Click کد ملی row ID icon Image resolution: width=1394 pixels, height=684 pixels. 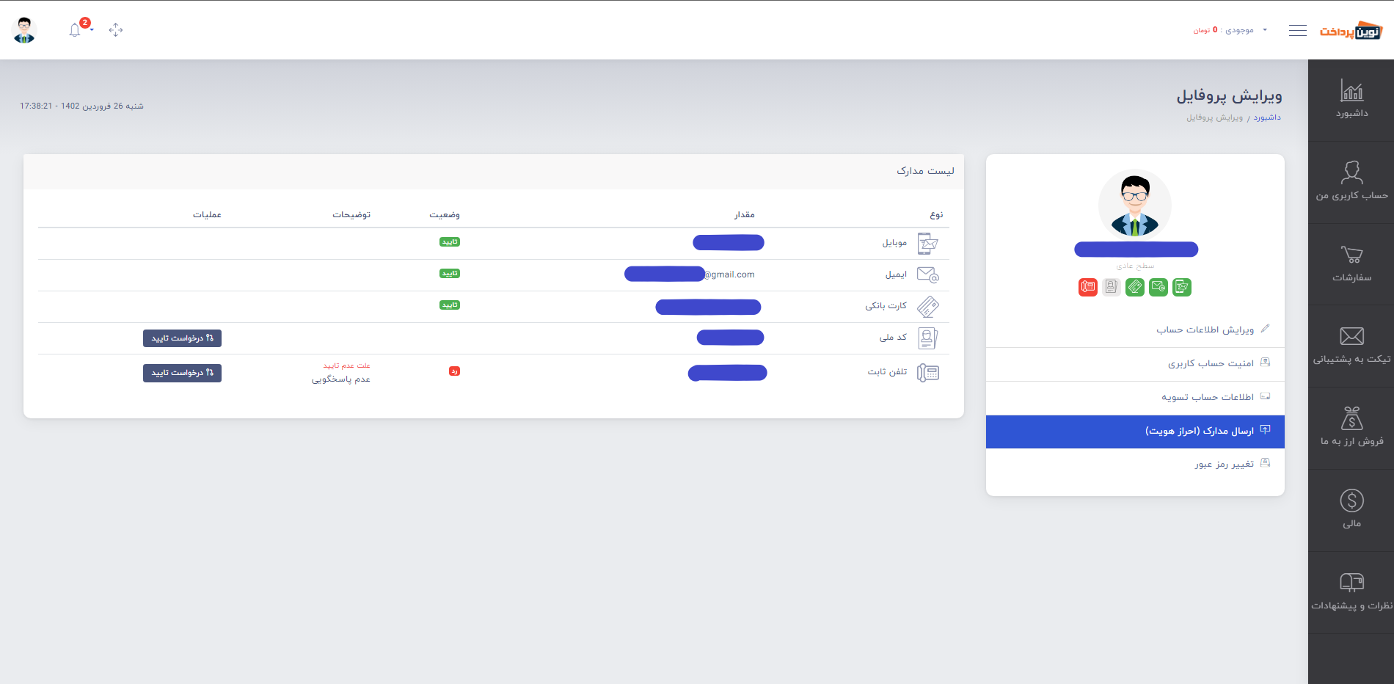click(928, 338)
